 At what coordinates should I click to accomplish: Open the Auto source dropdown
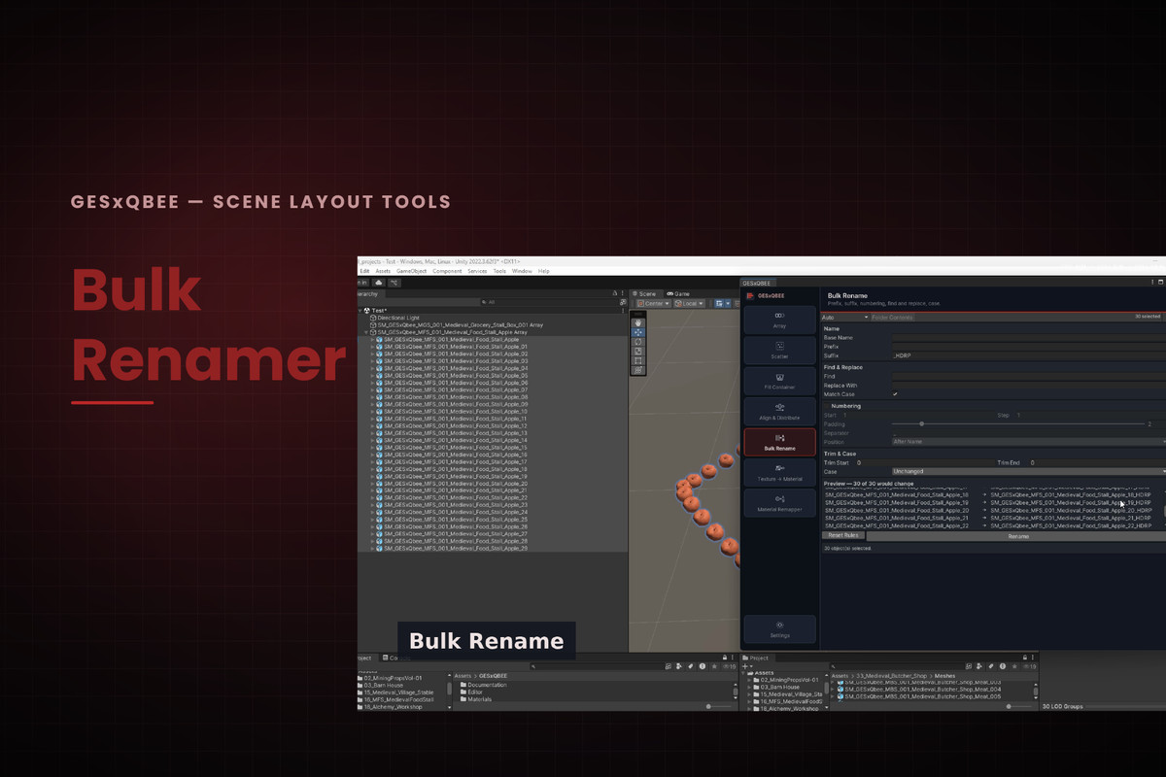843,318
